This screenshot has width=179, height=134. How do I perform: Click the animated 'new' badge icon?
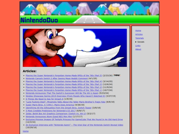click(117, 75)
